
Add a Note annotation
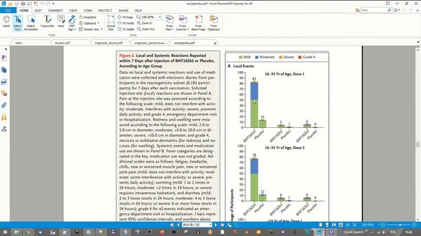pos(61,22)
